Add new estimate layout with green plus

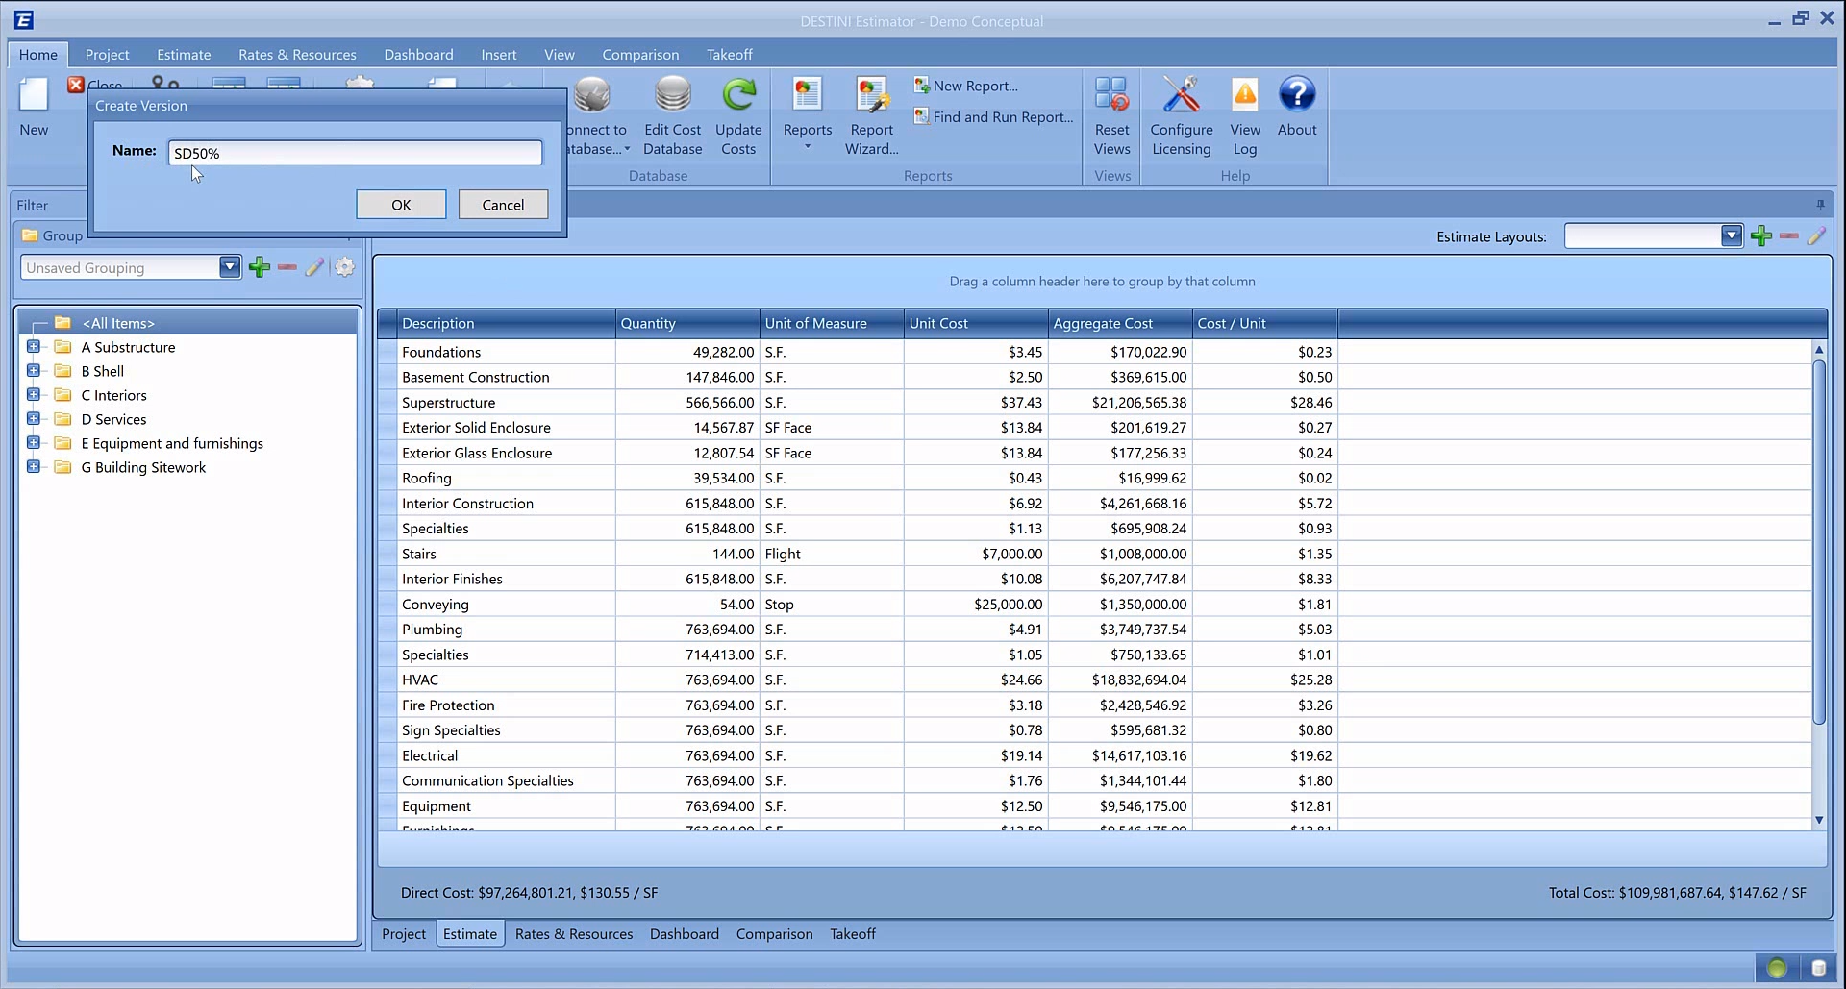pyautogui.click(x=1760, y=236)
